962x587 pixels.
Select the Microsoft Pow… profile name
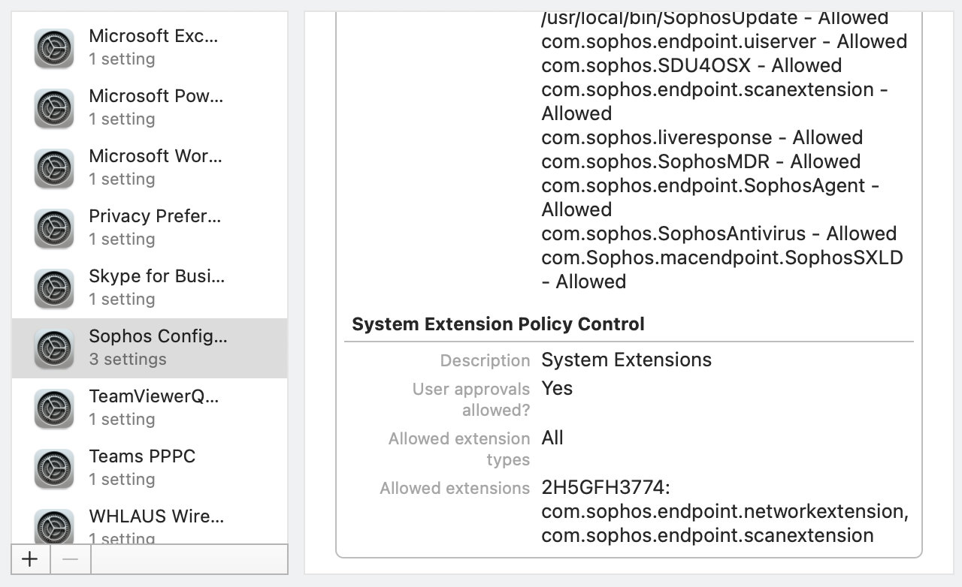click(156, 96)
